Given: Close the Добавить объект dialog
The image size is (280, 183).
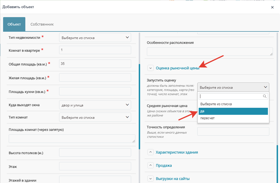Looking at the screenshot, I should coord(272,7).
